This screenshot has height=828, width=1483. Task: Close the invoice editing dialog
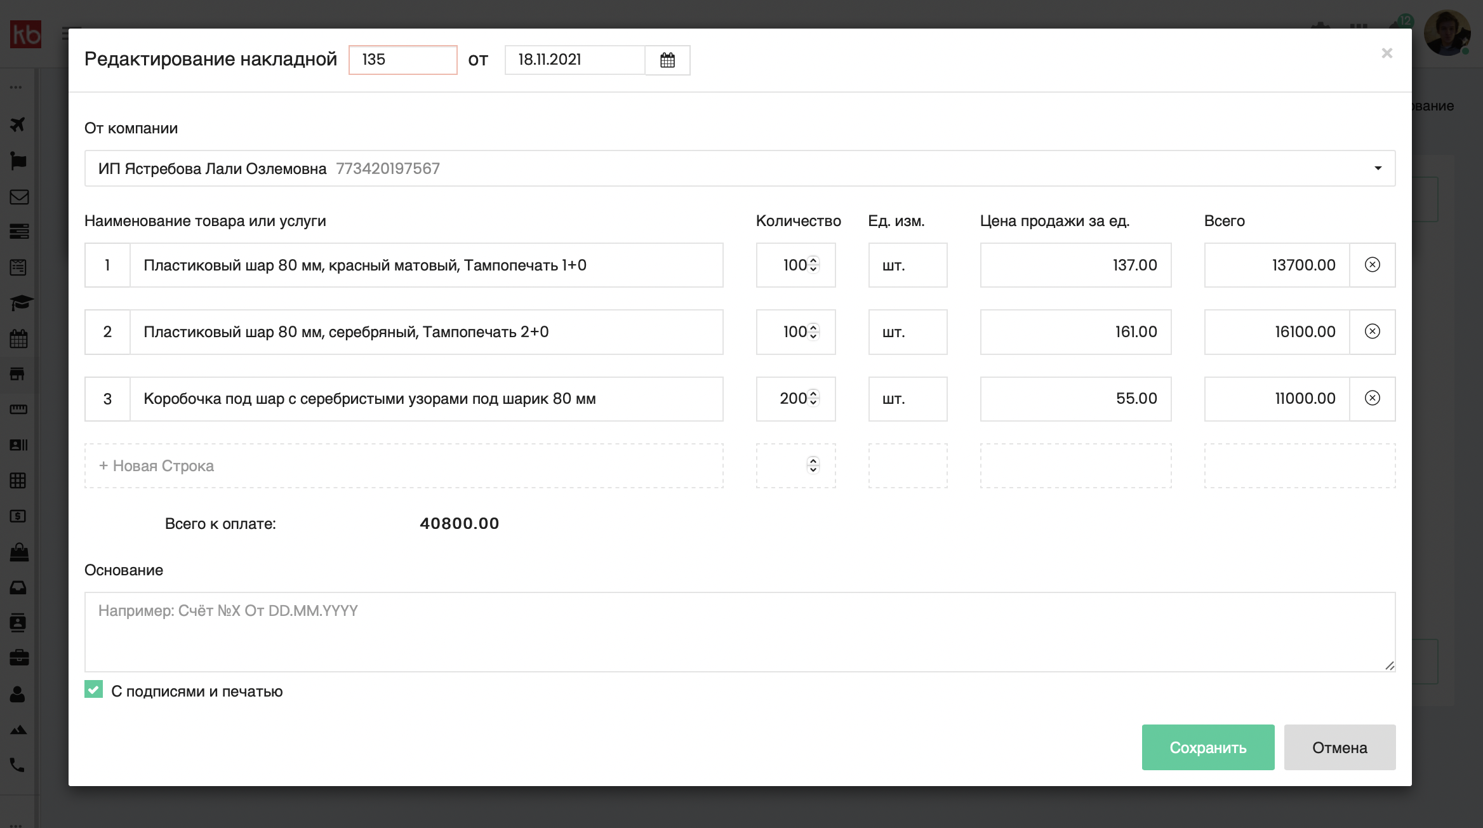(1387, 53)
